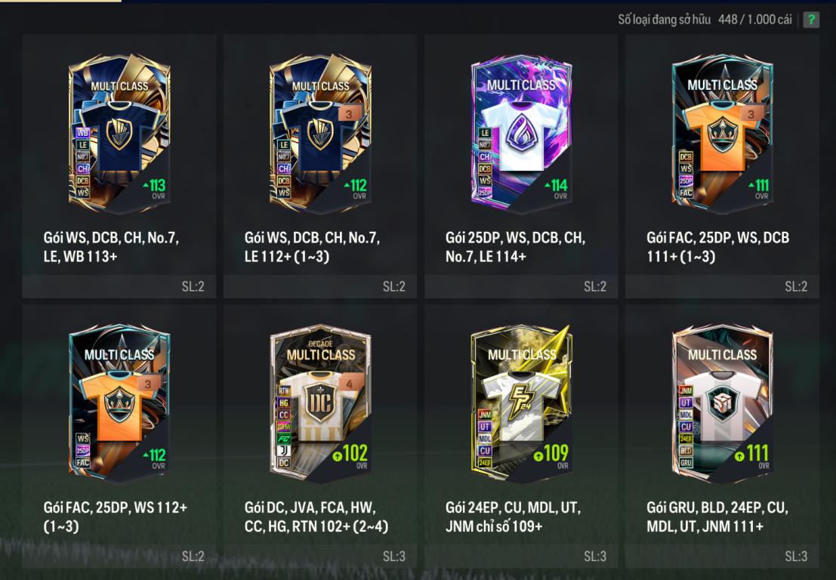Select the 112 OVR navy Multi Class pack card
This screenshot has height=580, width=836.
click(x=320, y=133)
